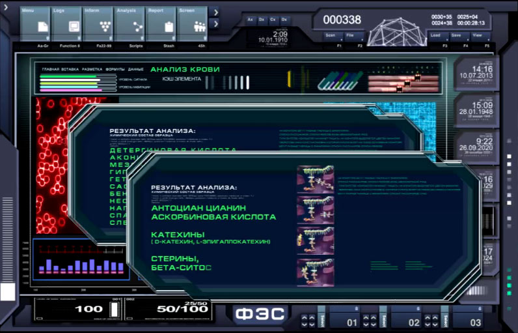Click the arrow cluster beside slot 02

tap(370, 321)
